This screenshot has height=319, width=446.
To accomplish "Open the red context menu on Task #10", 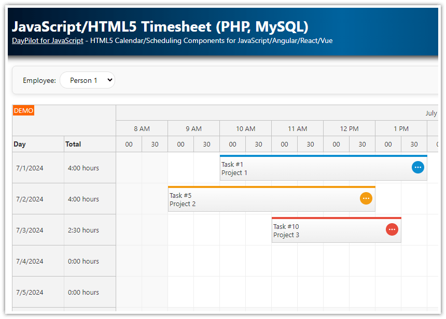I will [x=392, y=229].
